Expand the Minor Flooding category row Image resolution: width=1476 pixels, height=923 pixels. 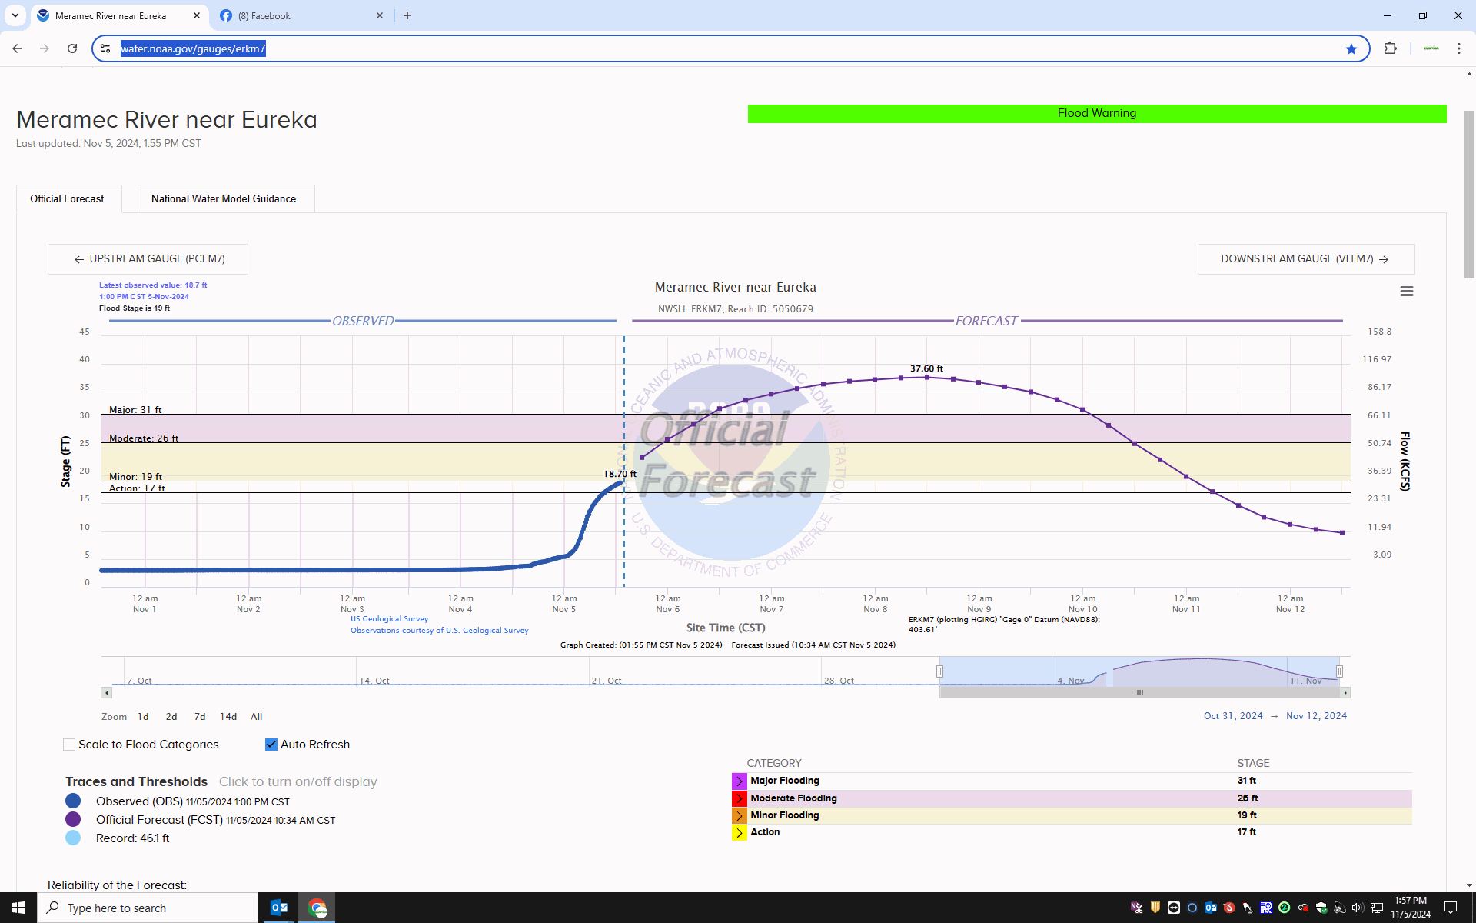coord(739,815)
